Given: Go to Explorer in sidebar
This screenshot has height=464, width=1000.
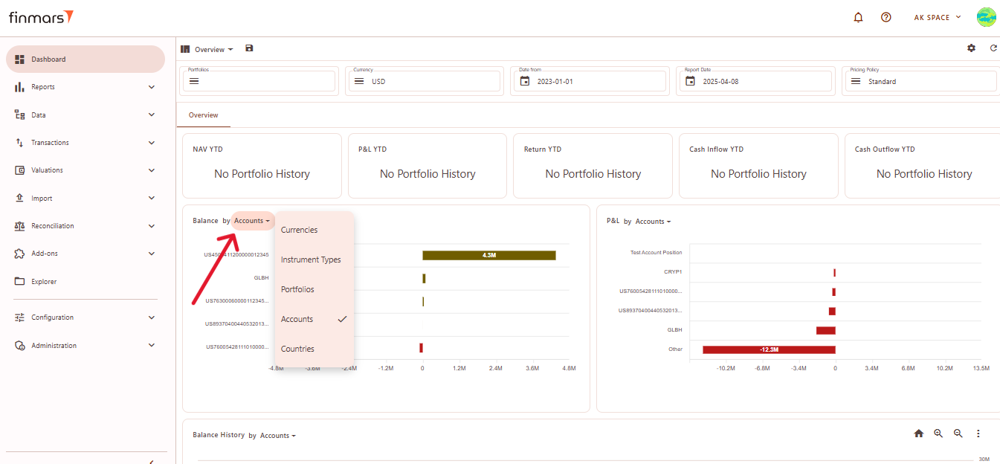Looking at the screenshot, I should pyautogui.click(x=44, y=282).
